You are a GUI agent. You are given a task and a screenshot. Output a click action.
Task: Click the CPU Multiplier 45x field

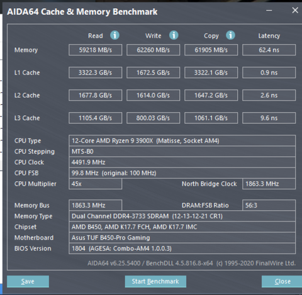[96, 184]
